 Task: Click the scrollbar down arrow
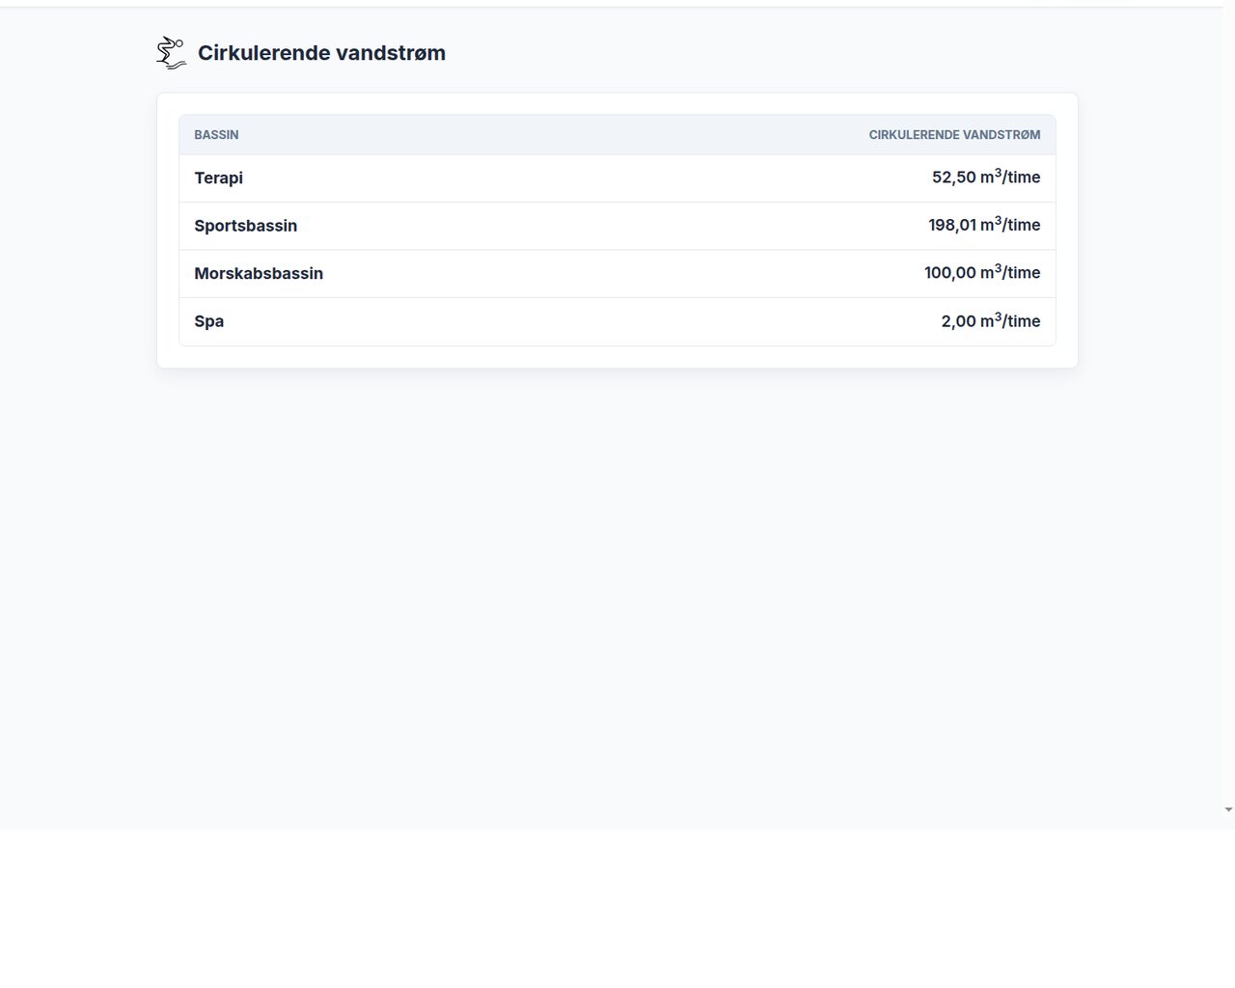1228,810
